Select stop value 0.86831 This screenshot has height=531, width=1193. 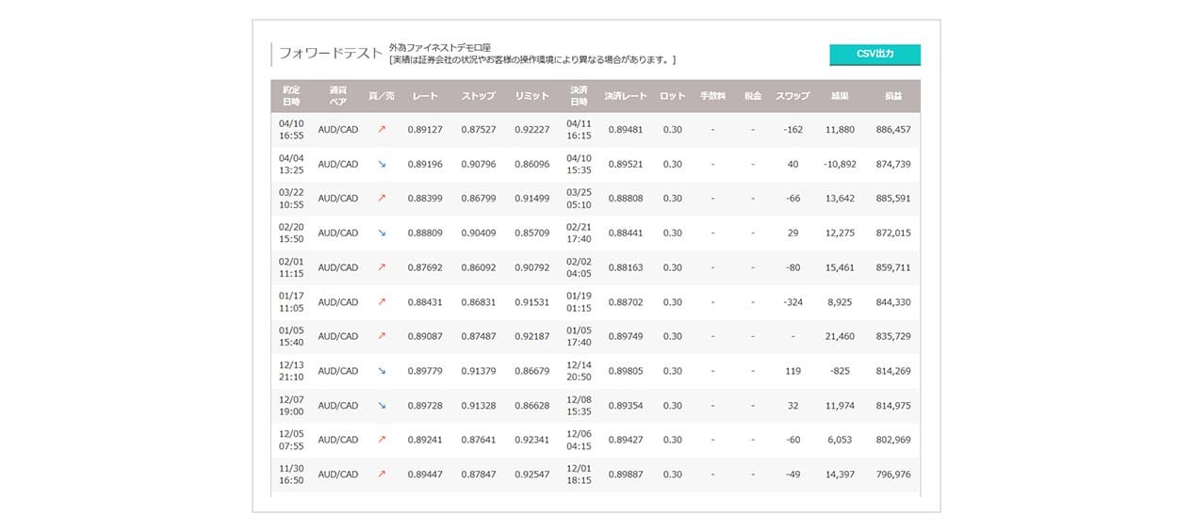pos(479,302)
